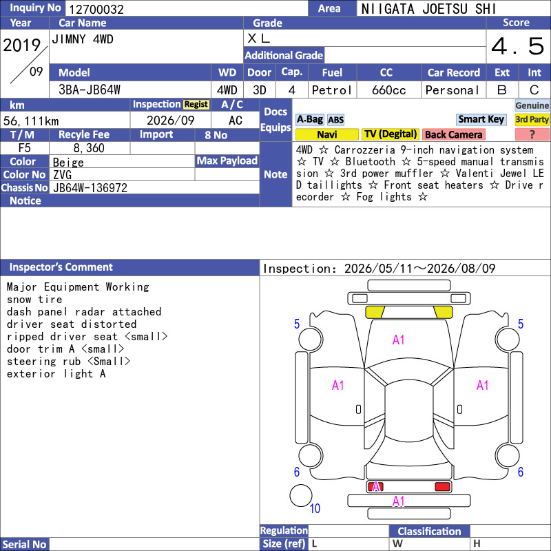Click the yellow right headlight on diagram

pyautogui.click(x=443, y=312)
